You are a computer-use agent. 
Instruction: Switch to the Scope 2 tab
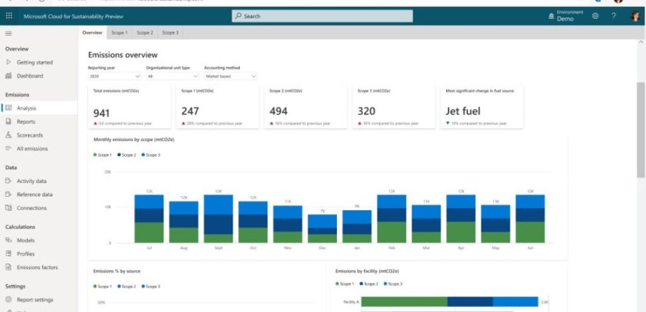pos(144,33)
